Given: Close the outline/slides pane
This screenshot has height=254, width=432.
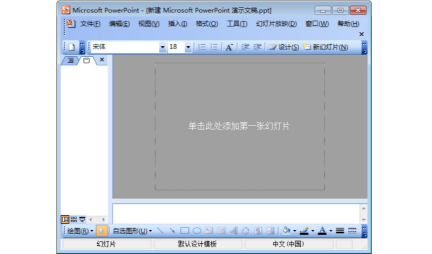Looking at the screenshot, I should [x=102, y=59].
